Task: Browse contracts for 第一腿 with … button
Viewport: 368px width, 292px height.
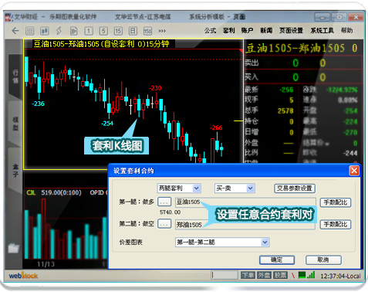Action: 164,202
